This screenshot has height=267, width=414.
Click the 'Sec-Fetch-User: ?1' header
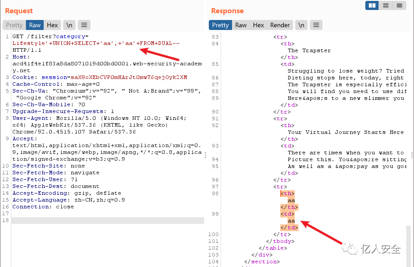coord(45,179)
